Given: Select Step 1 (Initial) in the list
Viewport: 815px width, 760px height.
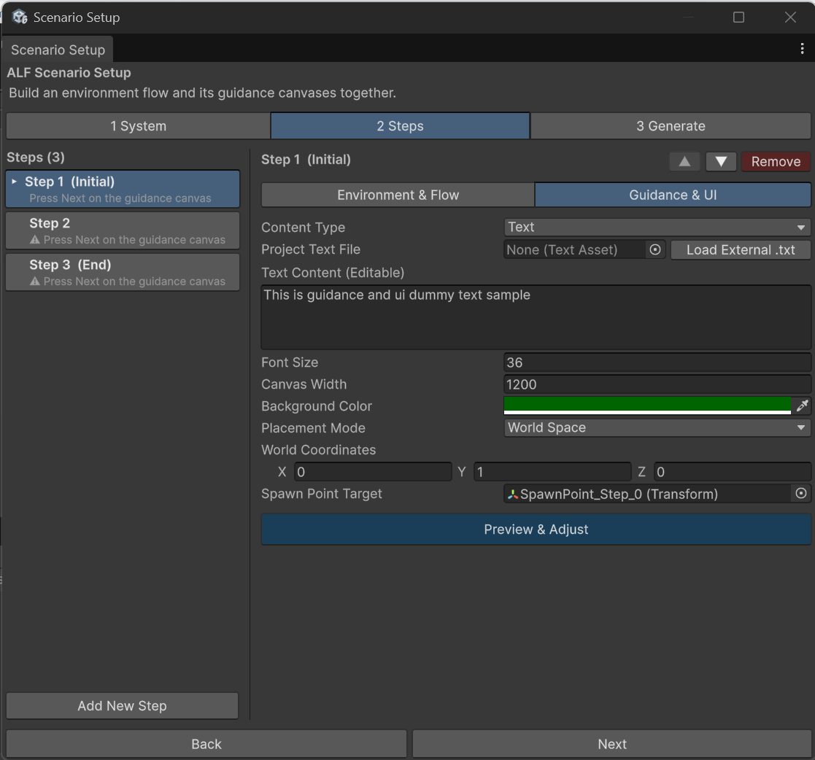Looking at the screenshot, I should click(x=123, y=189).
